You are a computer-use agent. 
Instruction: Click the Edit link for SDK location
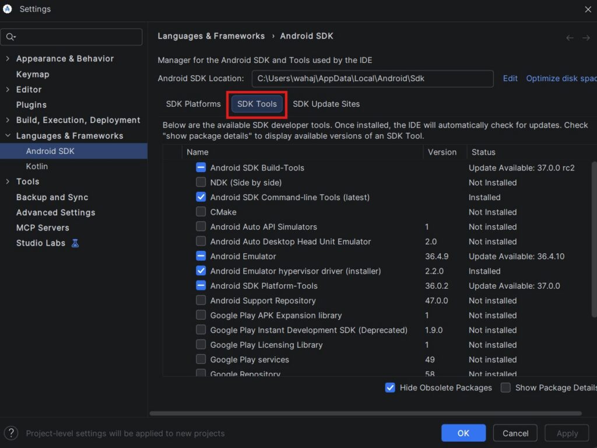(x=510, y=78)
